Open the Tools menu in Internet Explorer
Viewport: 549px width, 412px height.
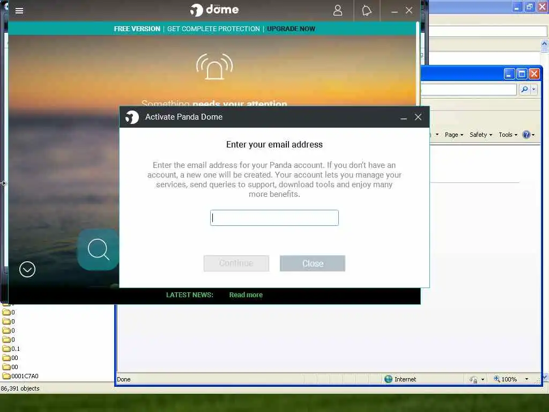(x=508, y=135)
